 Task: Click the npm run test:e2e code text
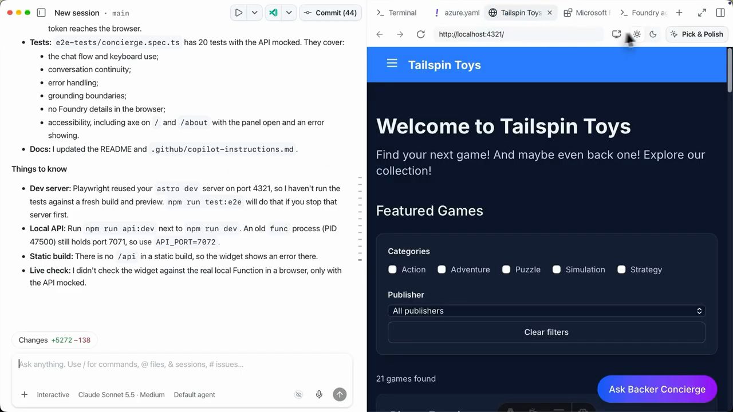point(204,202)
